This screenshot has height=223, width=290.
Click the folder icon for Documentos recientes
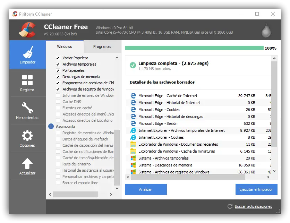[x=133, y=144]
